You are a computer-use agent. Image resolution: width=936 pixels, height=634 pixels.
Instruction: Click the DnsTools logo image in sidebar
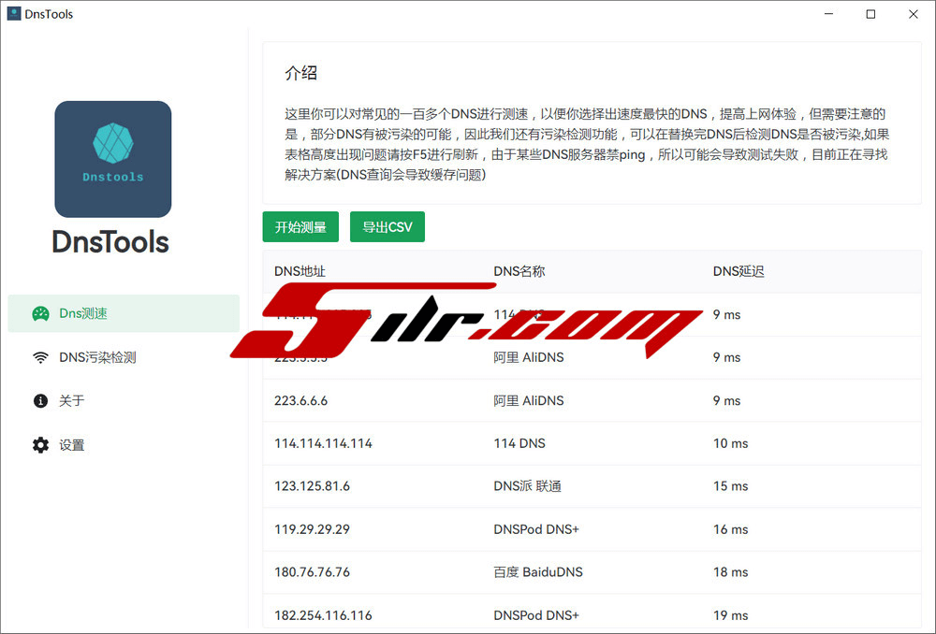coord(112,159)
